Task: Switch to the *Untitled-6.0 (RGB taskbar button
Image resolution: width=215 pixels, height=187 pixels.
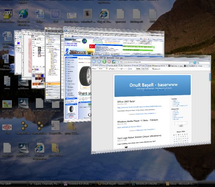Action: click(x=79, y=184)
